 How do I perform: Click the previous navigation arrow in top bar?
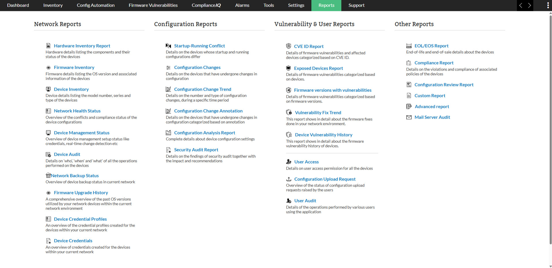click(521, 5)
